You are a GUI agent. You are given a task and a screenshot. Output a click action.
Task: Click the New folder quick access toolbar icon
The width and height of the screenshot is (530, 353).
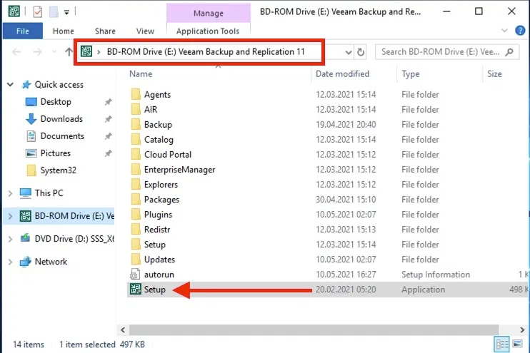[x=54, y=12]
